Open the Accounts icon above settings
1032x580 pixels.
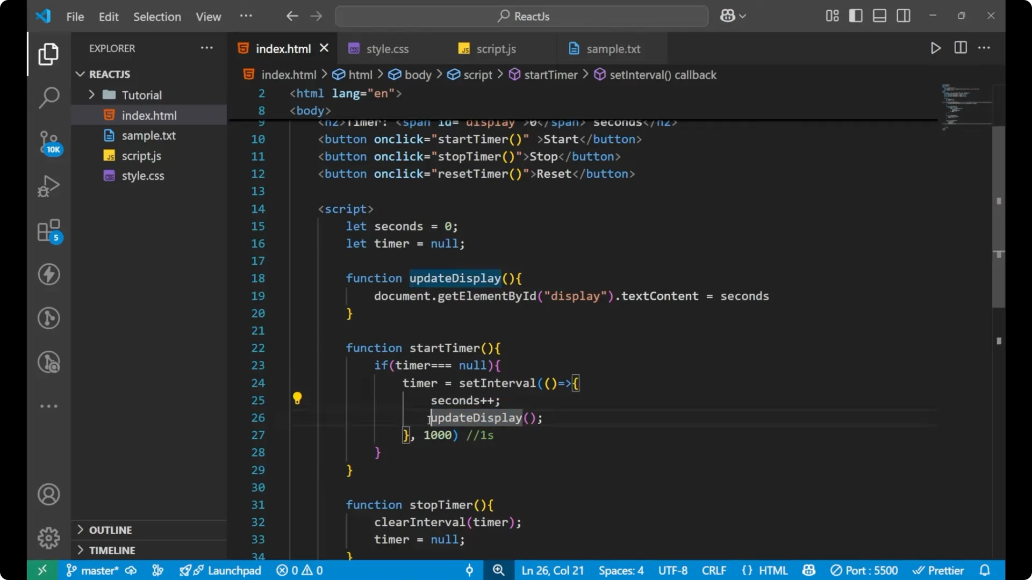click(48, 494)
